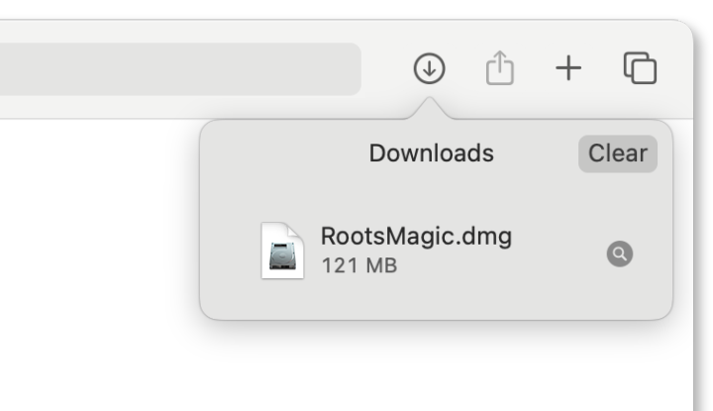Show the tab overview icon
713x411 pixels.
pos(640,68)
